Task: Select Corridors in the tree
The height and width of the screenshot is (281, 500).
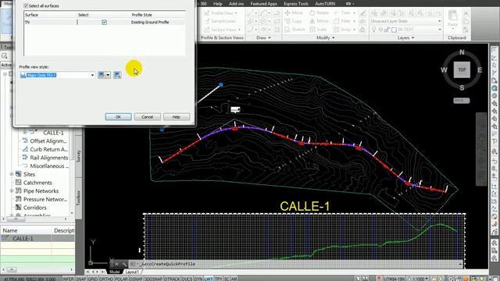Action: pyautogui.click(x=34, y=208)
